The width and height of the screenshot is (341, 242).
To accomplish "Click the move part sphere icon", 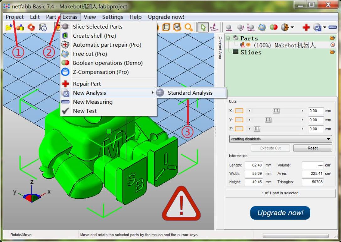I will 229,27.
